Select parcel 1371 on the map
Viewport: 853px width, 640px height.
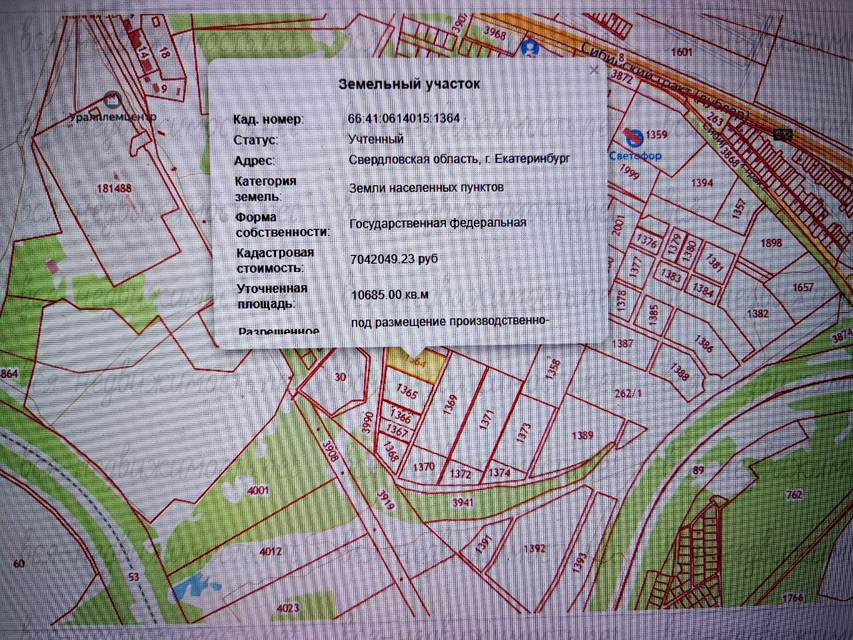[486, 421]
